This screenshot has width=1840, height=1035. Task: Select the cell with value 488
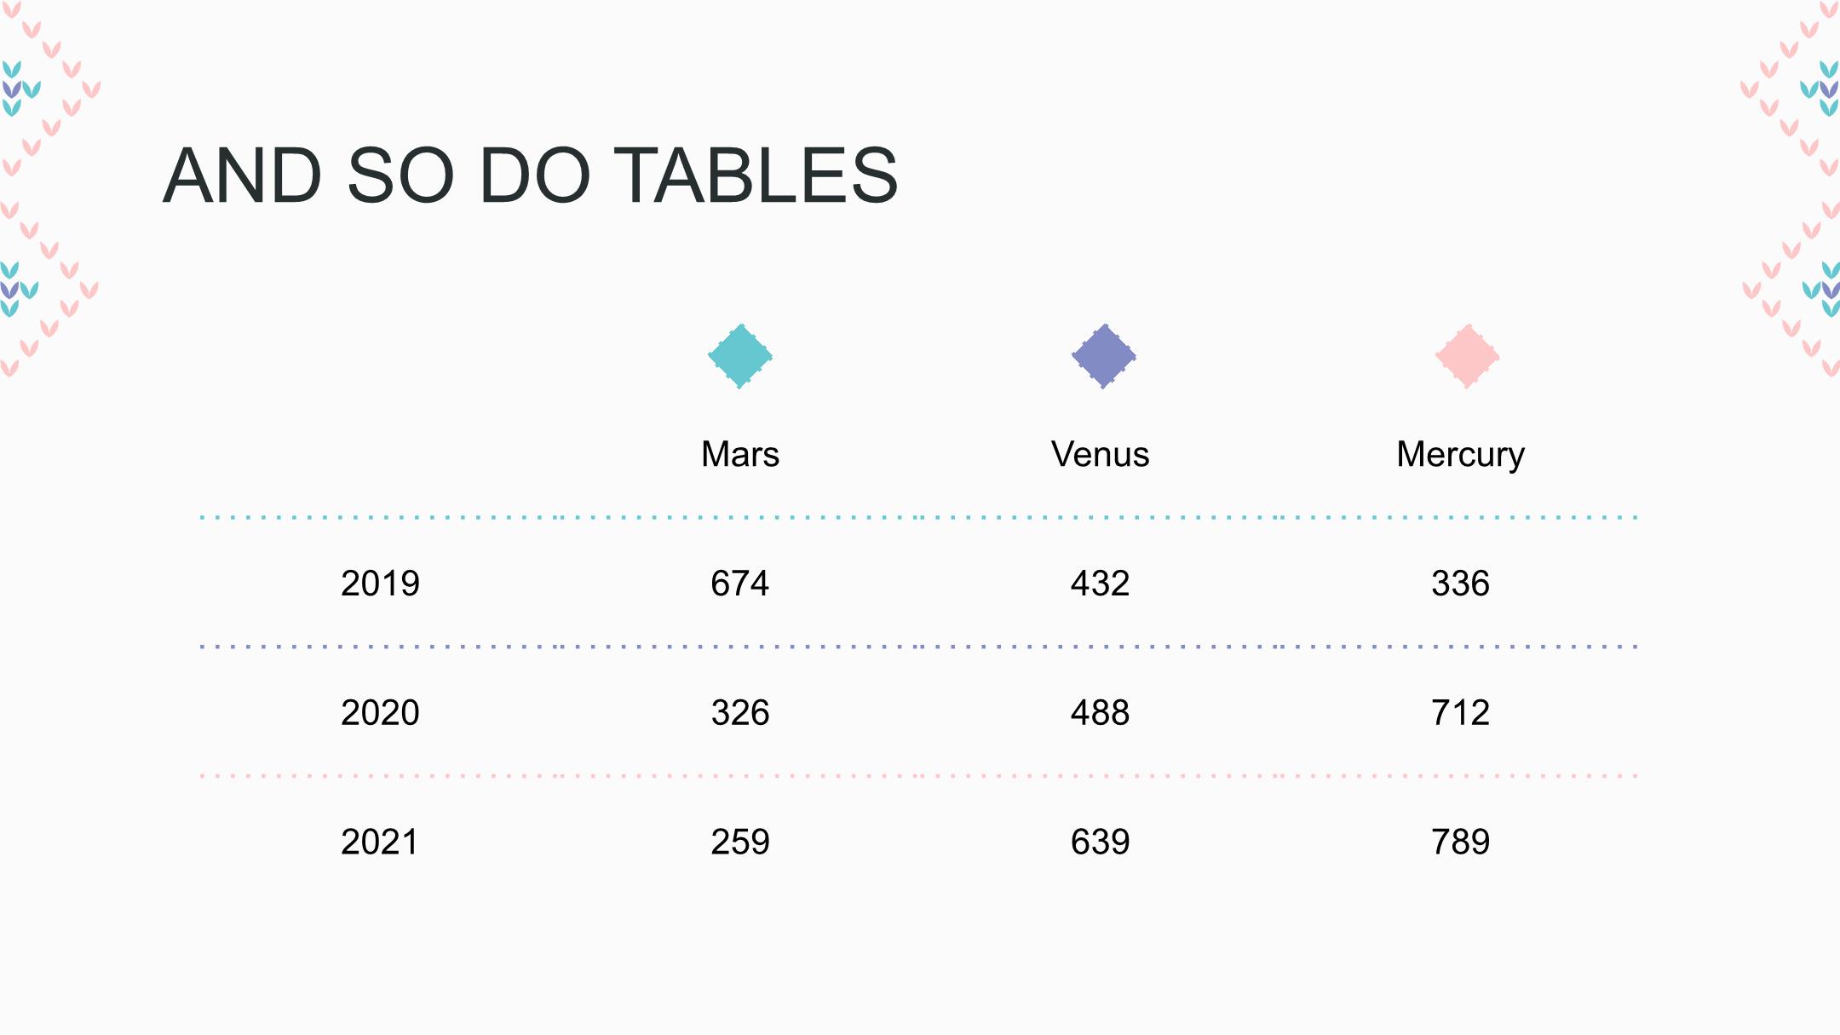tap(1101, 713)
